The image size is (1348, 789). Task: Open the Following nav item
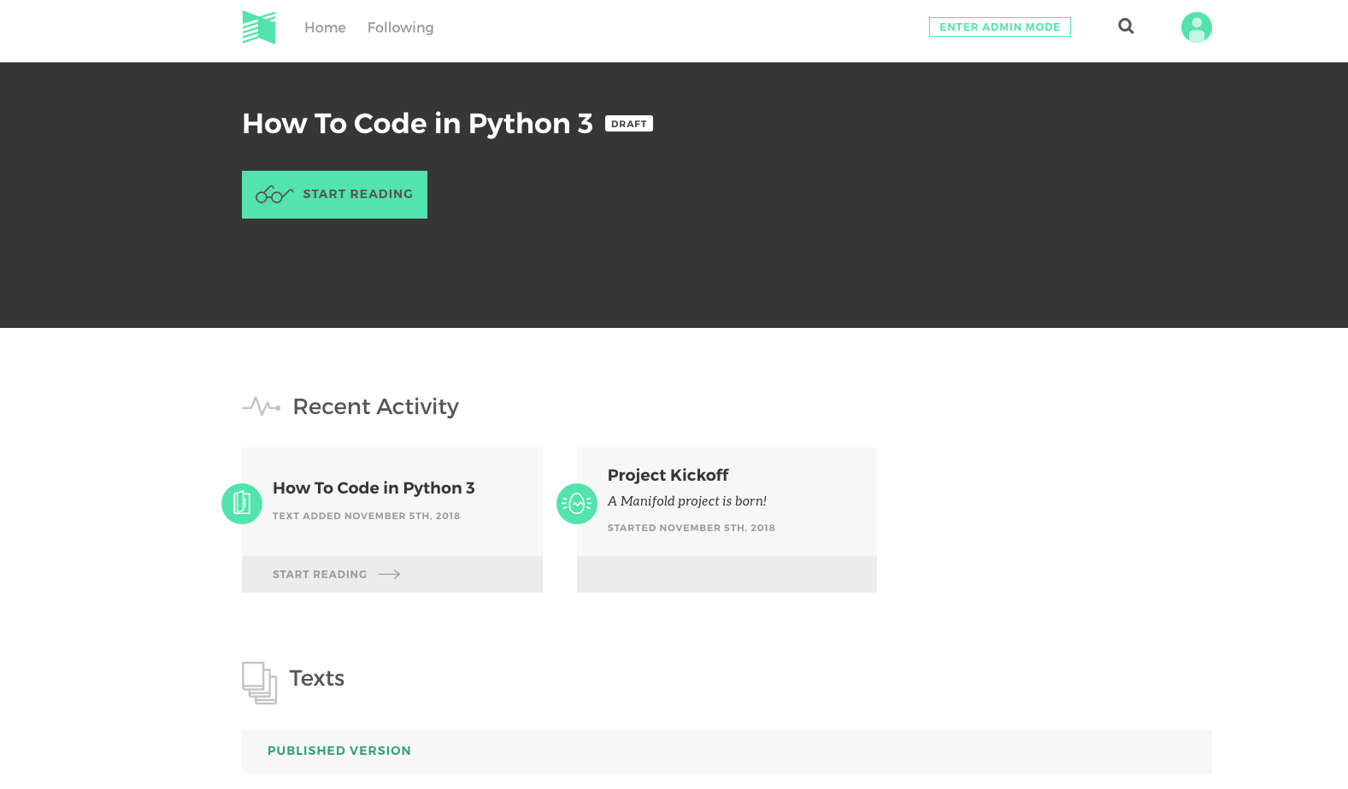(x=400, y=27)
